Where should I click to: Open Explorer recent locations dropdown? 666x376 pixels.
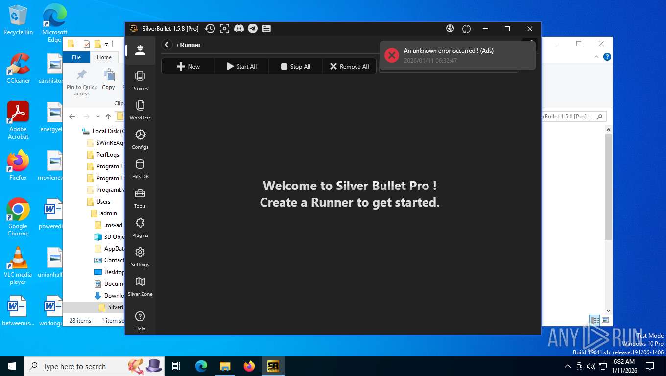pos(98,117)
